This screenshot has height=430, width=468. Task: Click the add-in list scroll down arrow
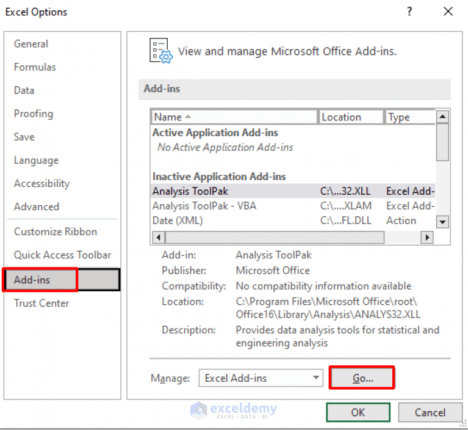point(442,222)
